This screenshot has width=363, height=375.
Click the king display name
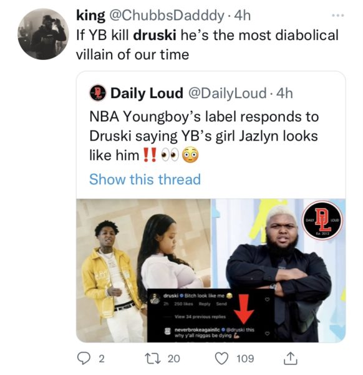(x=90, y=16)
